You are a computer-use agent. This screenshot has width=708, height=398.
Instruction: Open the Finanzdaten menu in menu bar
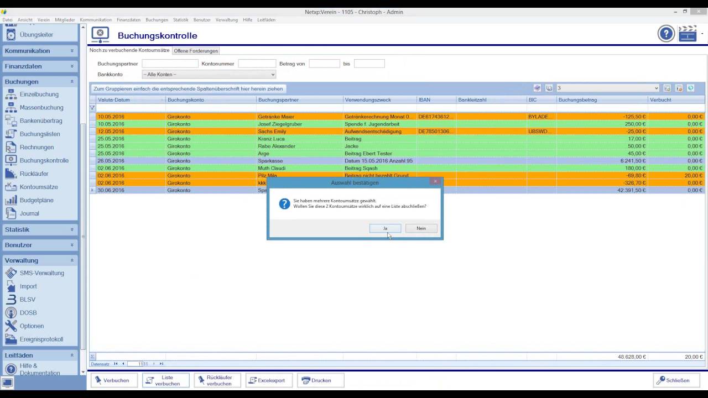coord(128,20)
